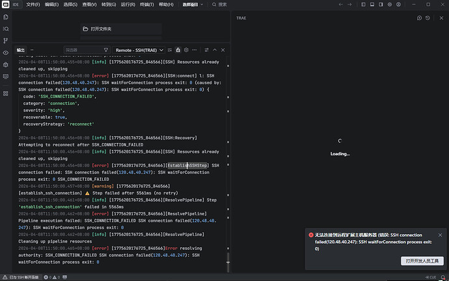Maximize output panel with chevron up
The height and width of the screenshot is (281, 449).
215,49
